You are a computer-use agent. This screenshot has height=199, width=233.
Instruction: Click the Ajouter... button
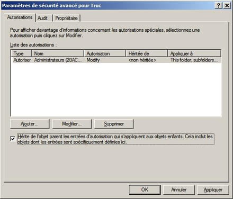pyautogui.click(x=30, y=124)
